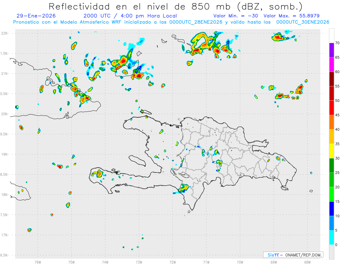Click the cyan 0–5 dBZ legend swatch
Viewport: 345px width, 266px height.
(x=331, y=238)
